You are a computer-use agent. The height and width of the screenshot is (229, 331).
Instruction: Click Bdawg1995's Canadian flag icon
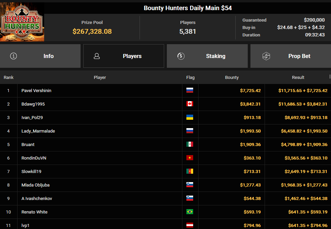pyautogui.click(x=190, y=104)
